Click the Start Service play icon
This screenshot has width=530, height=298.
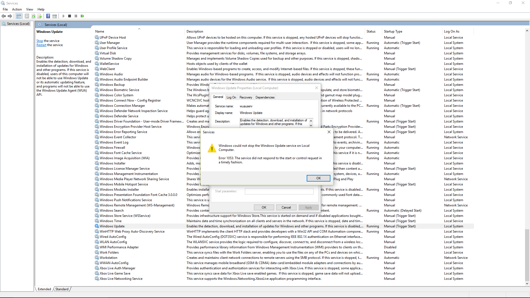[x=63, y=16]
